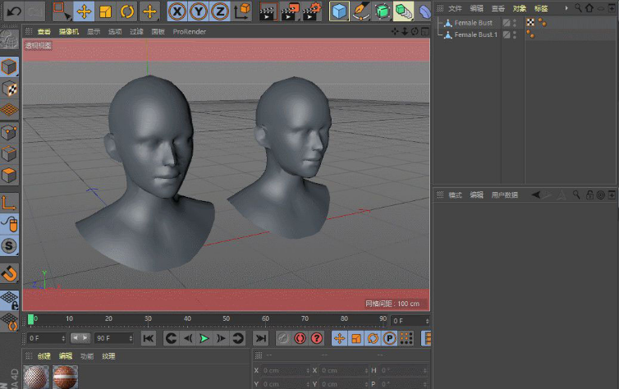This screenshot has height=389, width=619.
Task: Open the 对象 menu in object manager
Action: [519, 8]
